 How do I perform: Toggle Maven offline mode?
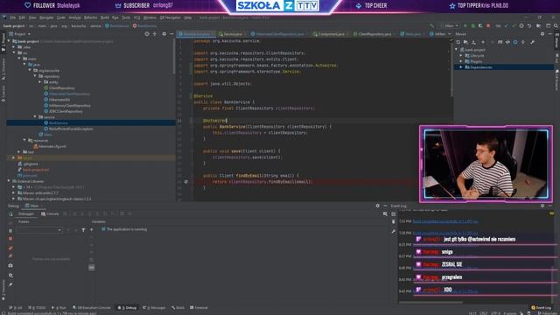(x=507, y=42)
